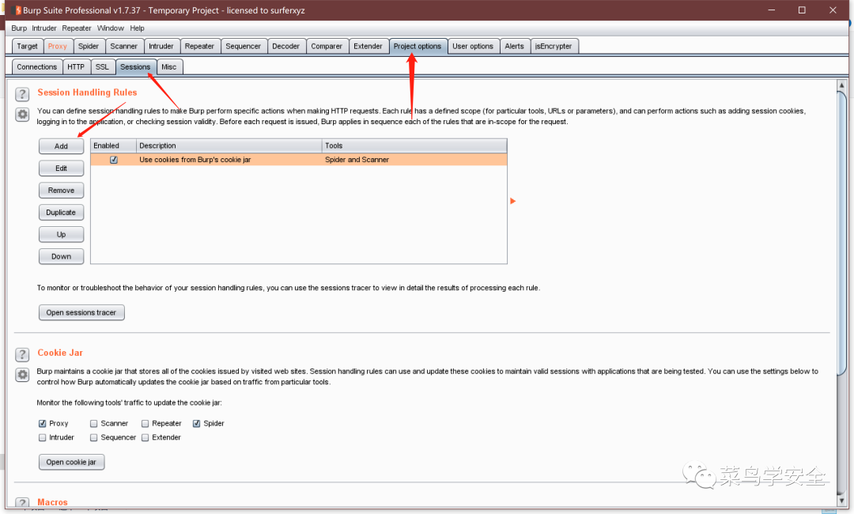854x514 pixels.
Task: Open the Repeater menu
Action: point(77,28)
